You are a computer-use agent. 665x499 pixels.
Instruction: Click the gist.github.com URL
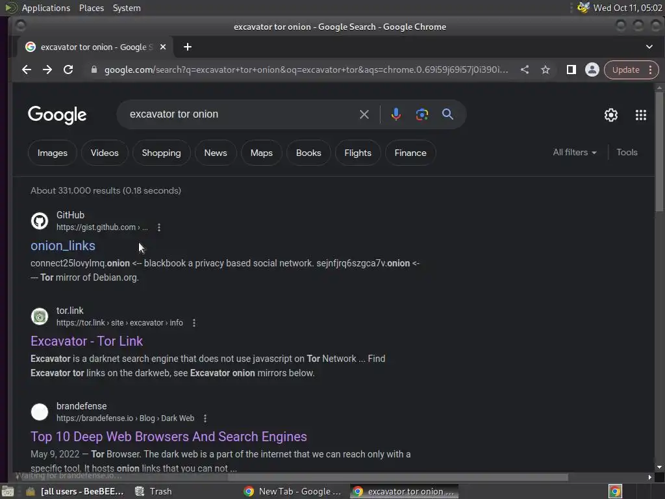(x=102, y=227)
